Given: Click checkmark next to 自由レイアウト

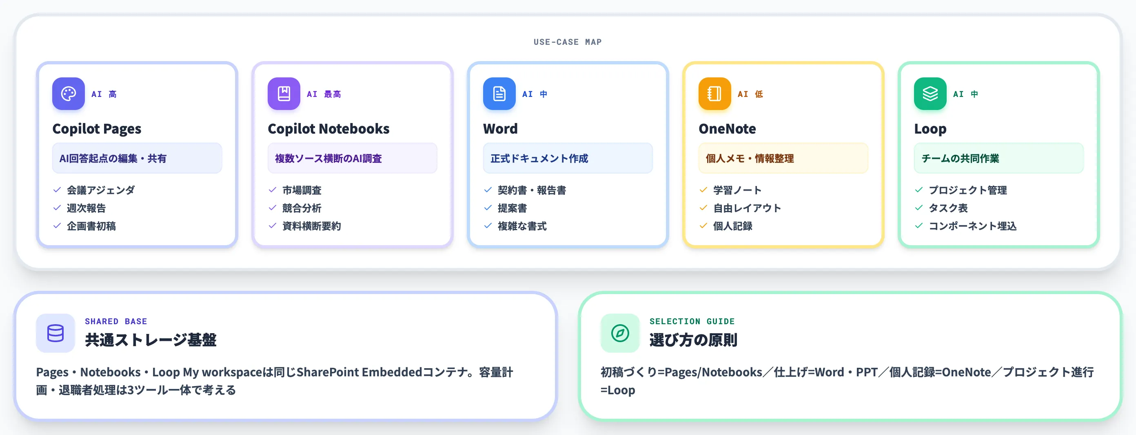Looking at the screenshot, I should click(703, 208).
